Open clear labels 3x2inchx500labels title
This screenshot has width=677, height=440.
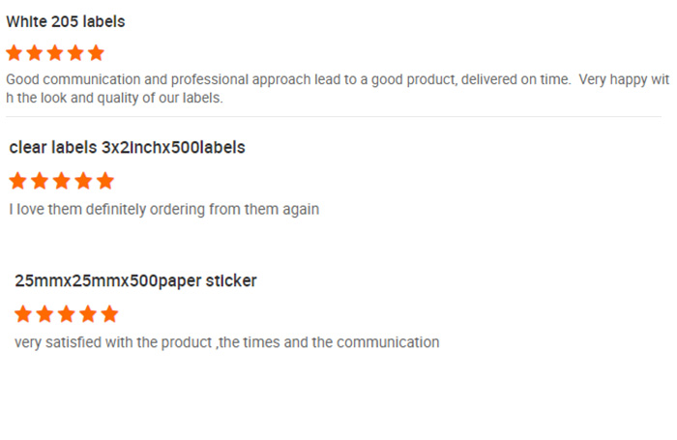(127, 148)
